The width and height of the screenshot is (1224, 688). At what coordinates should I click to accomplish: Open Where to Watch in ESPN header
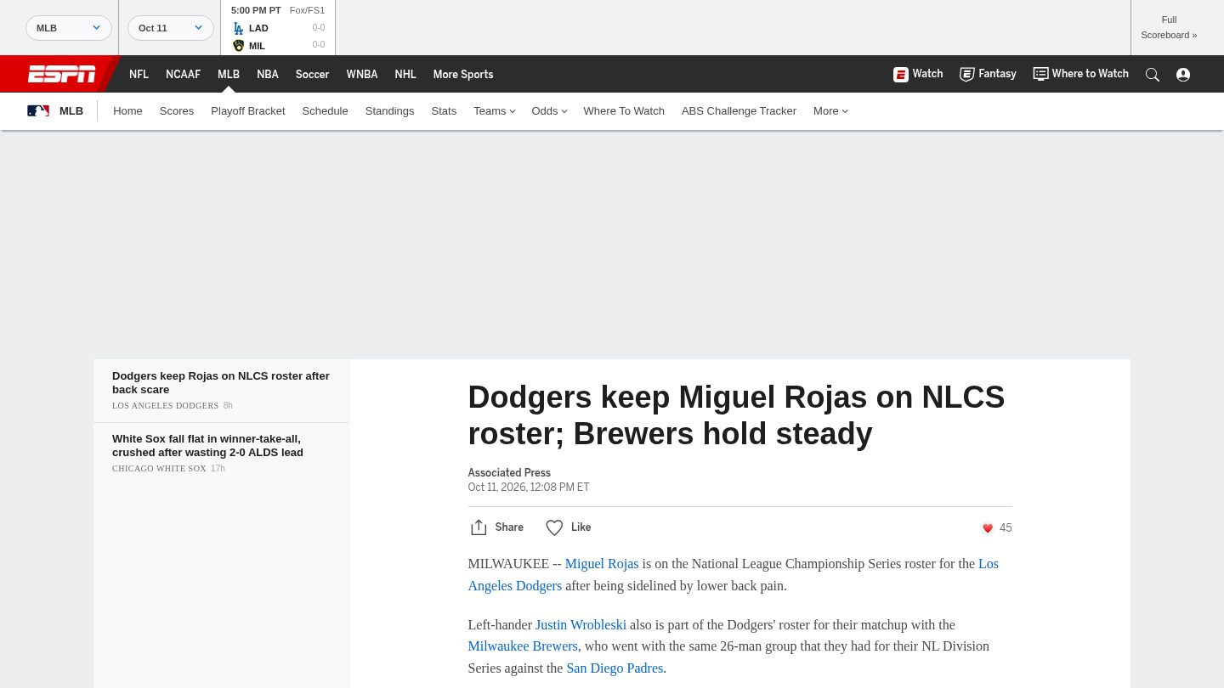[x=1080, y=74]
